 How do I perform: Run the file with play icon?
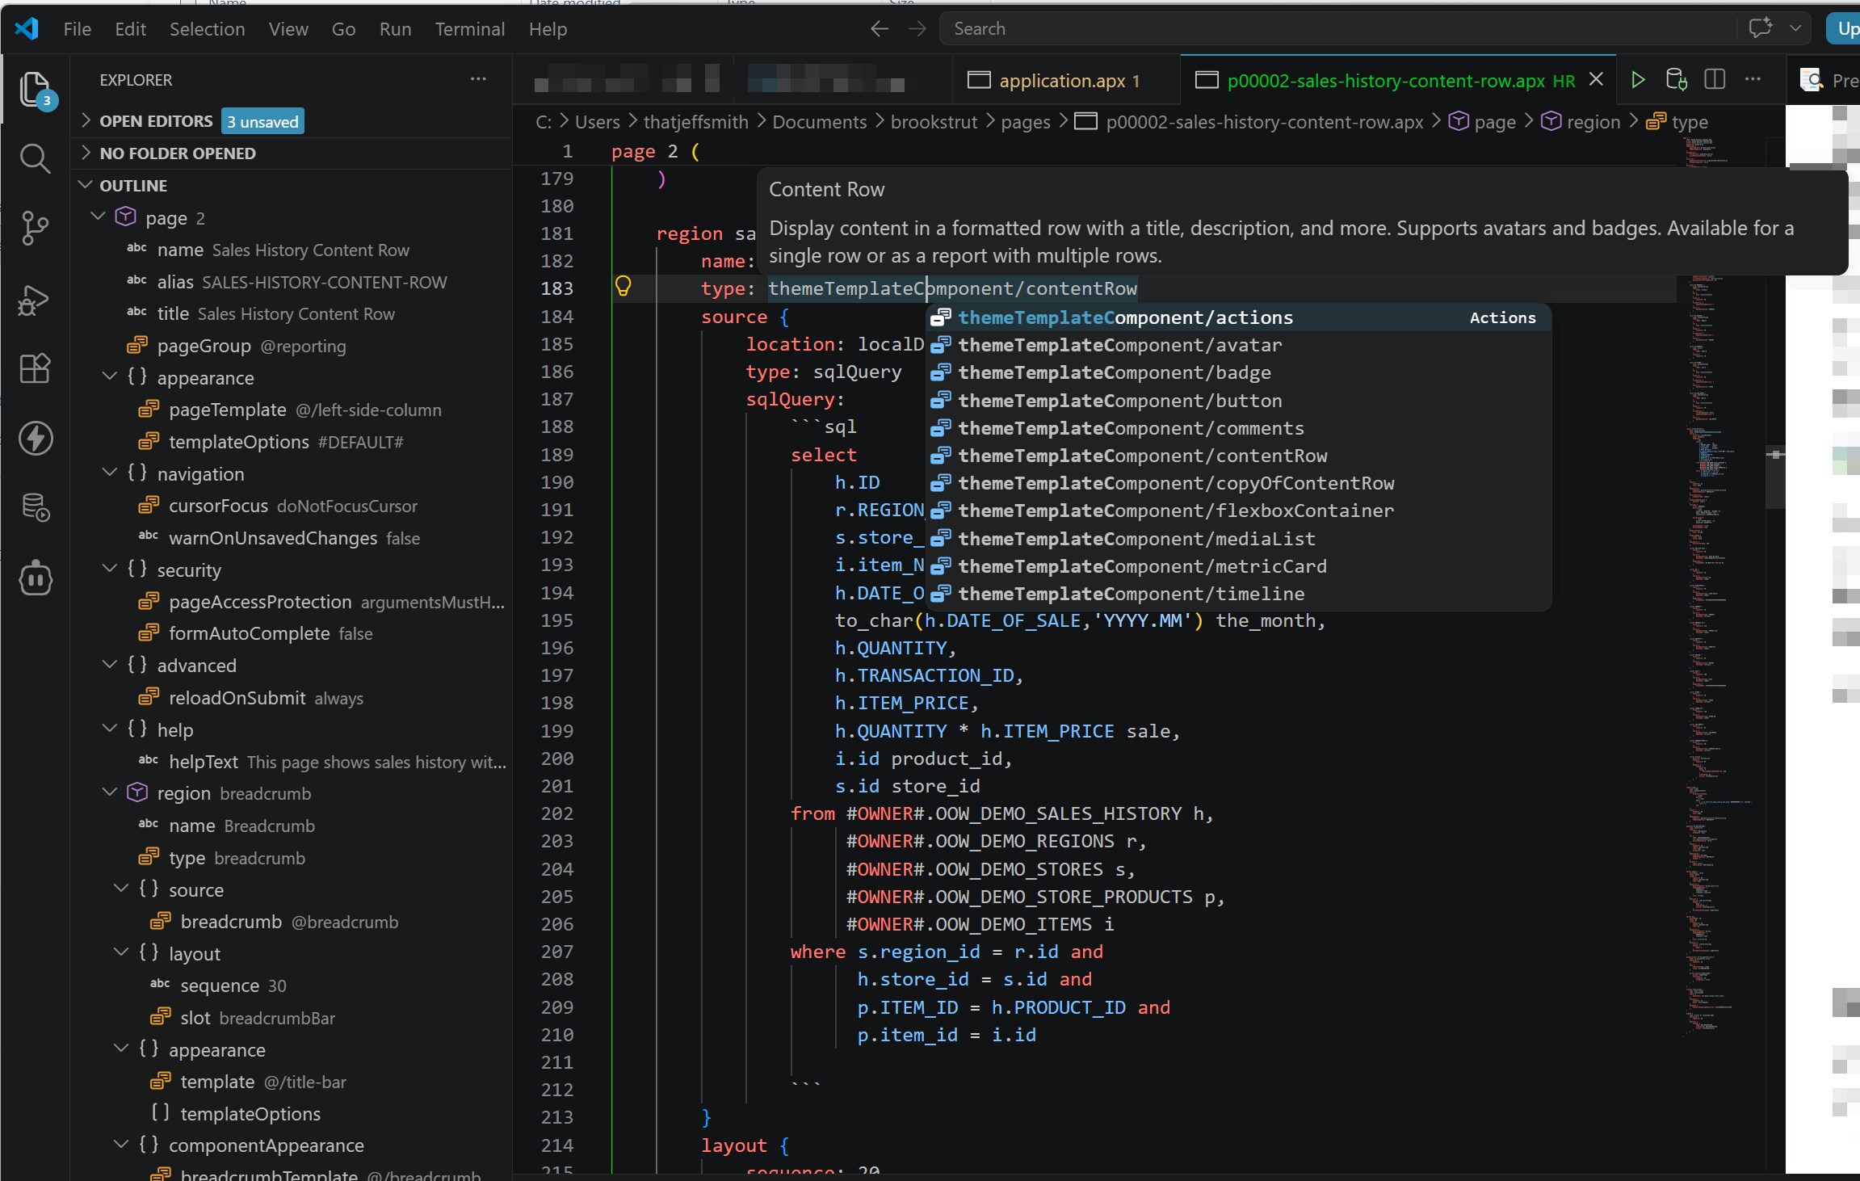(1637, 79)
